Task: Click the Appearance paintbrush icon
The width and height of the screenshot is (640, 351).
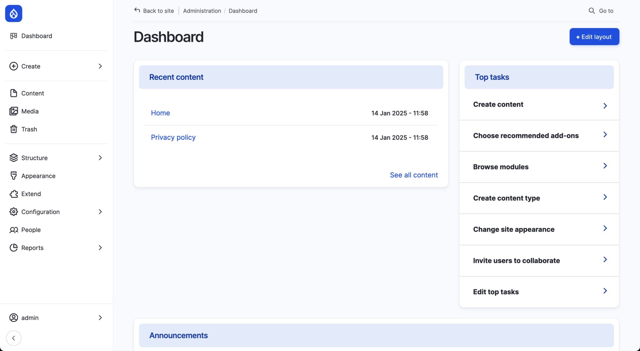Action: click(13, 176)
